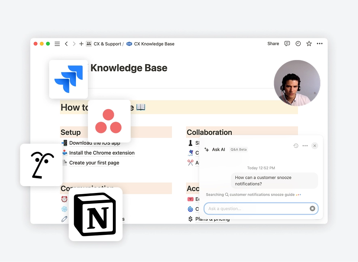Image resolution: width=358 pixels, height=262 pixels.
Task: Stop the AI response with stop button
Action: click(x=312, y=209)
